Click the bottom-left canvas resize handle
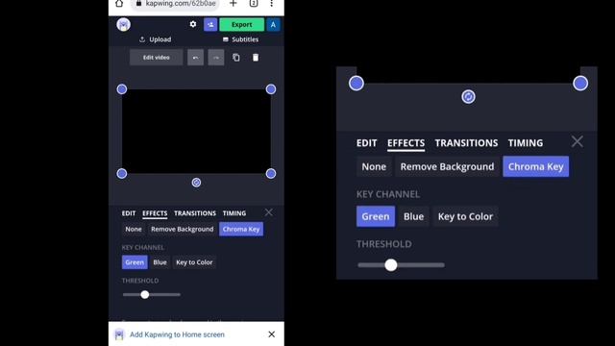 click(122, 173)
